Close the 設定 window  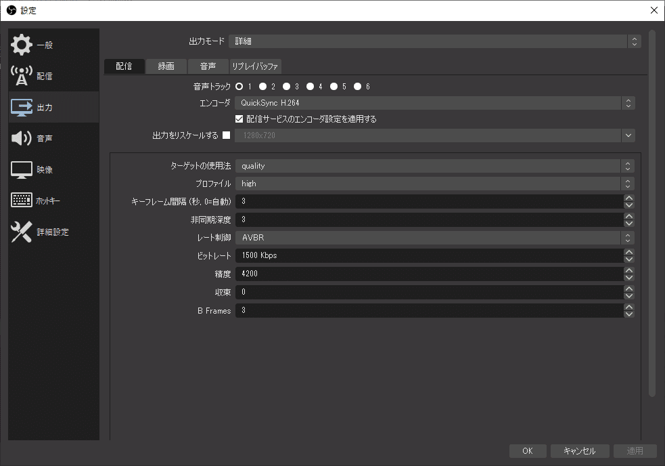654,10
